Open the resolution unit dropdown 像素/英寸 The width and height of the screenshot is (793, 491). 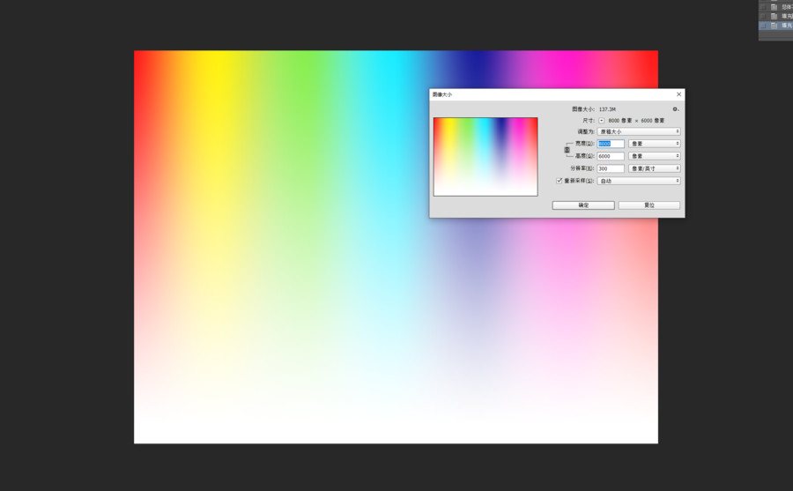(654, 168)
